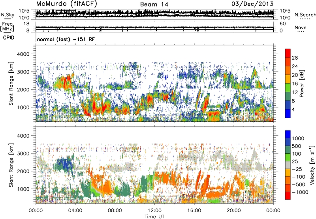This screenshot has height=219, width=316.
Task: Click the "24" label on Power colorbar
Action: point(295,66)
